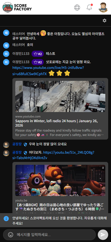Click 테스터어 avatar on the 호이 message

pyautogui.click(x=6, y=45)
